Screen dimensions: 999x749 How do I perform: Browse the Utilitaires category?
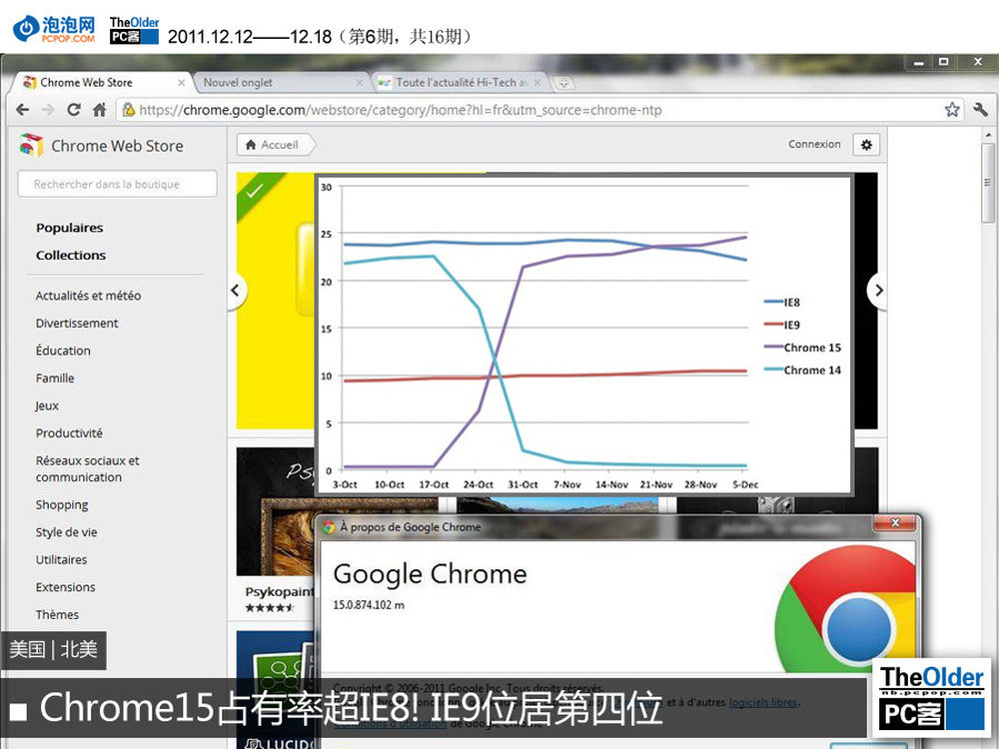pyautogui.click(x=61, y=560)
